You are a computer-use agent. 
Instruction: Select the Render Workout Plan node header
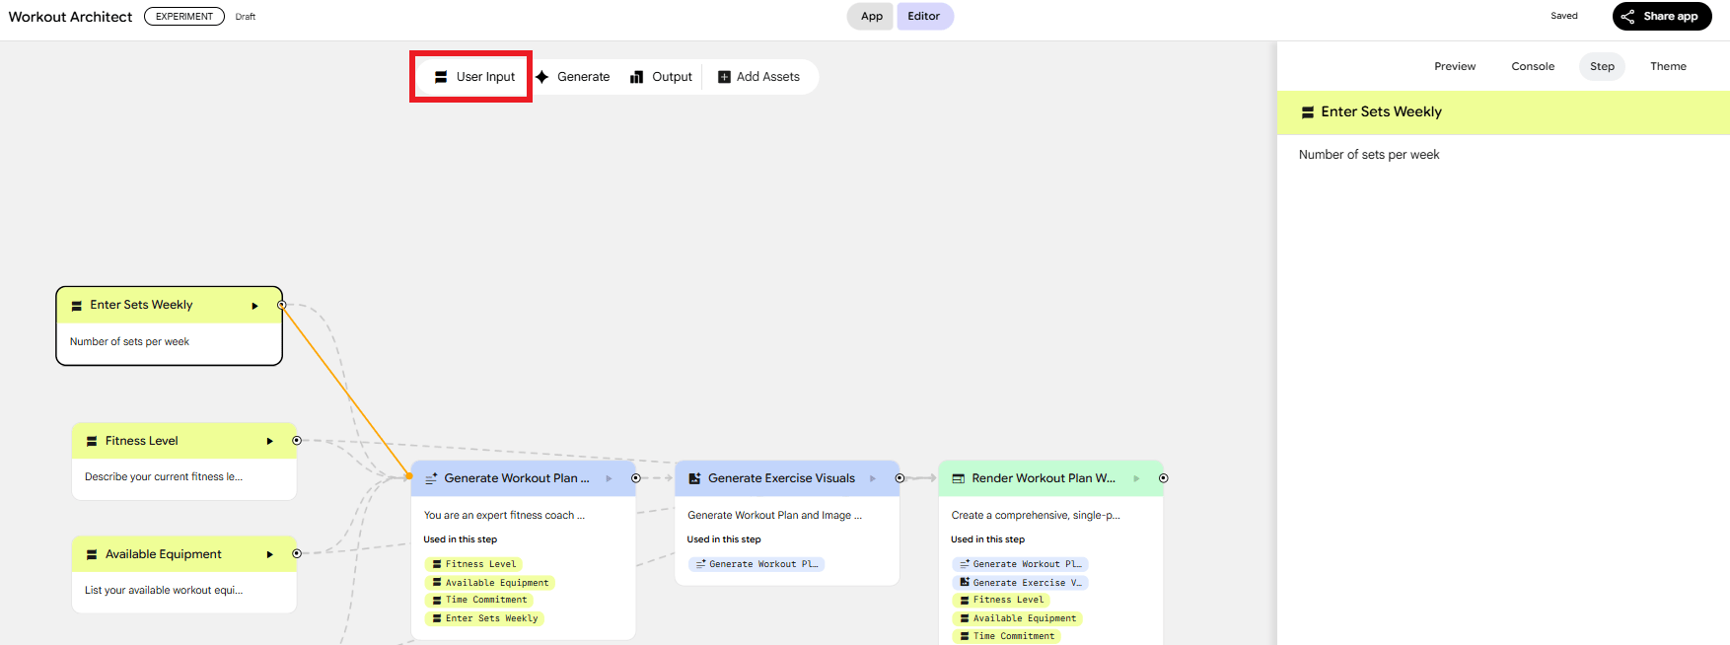click(1050, 478)
